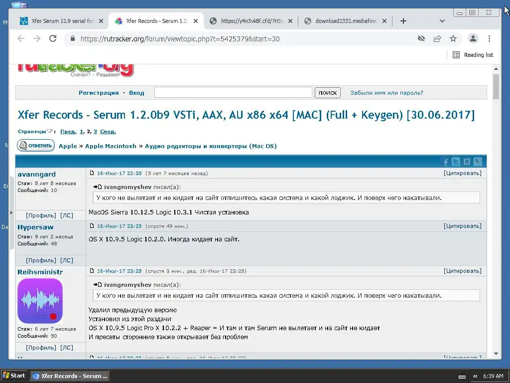This screenshot has height=383, width=510.
Task: Open Забыли имя или пароль link
Action: pos(386,93)
